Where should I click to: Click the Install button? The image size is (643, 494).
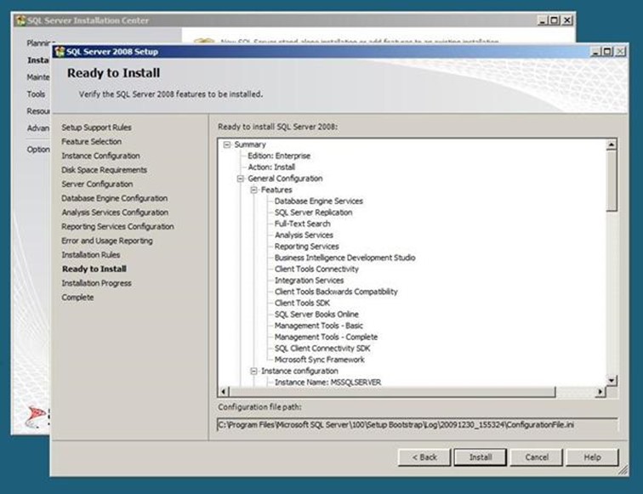pos(481,457)
